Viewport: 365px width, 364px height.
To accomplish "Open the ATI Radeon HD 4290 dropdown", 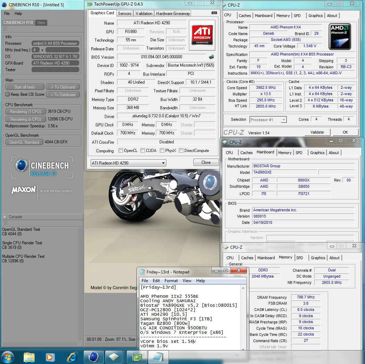I will (x=128, y=163).
